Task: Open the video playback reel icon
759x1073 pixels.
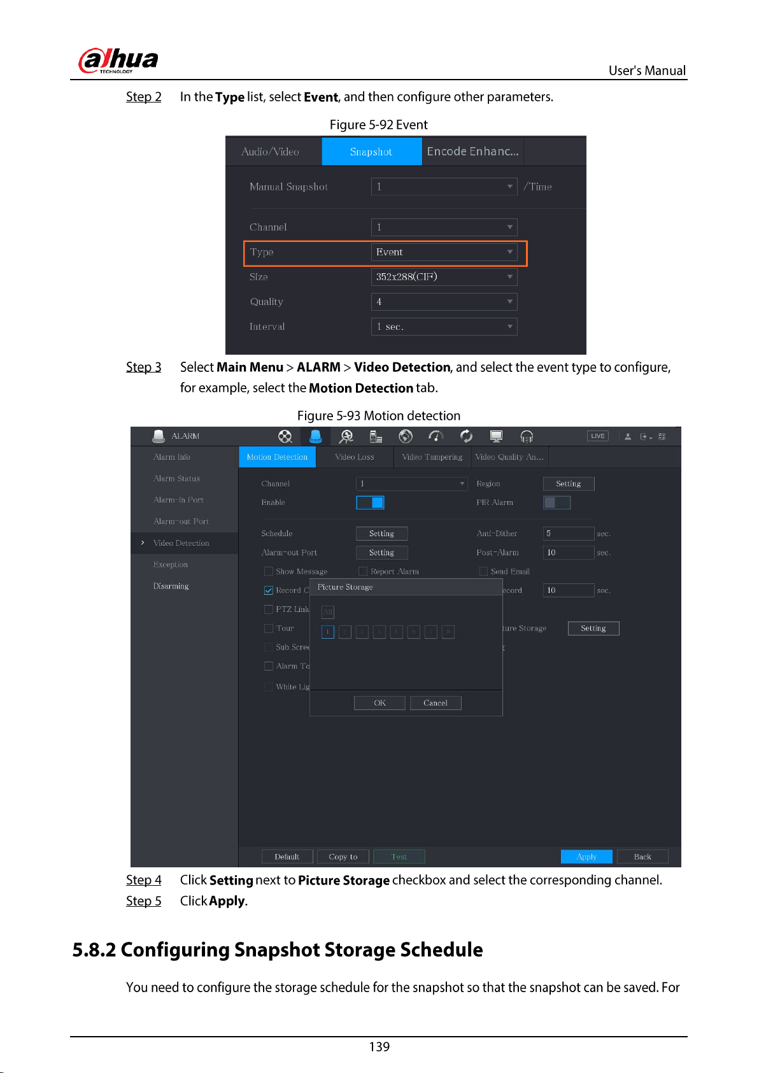Action: (x=285, y=436)
